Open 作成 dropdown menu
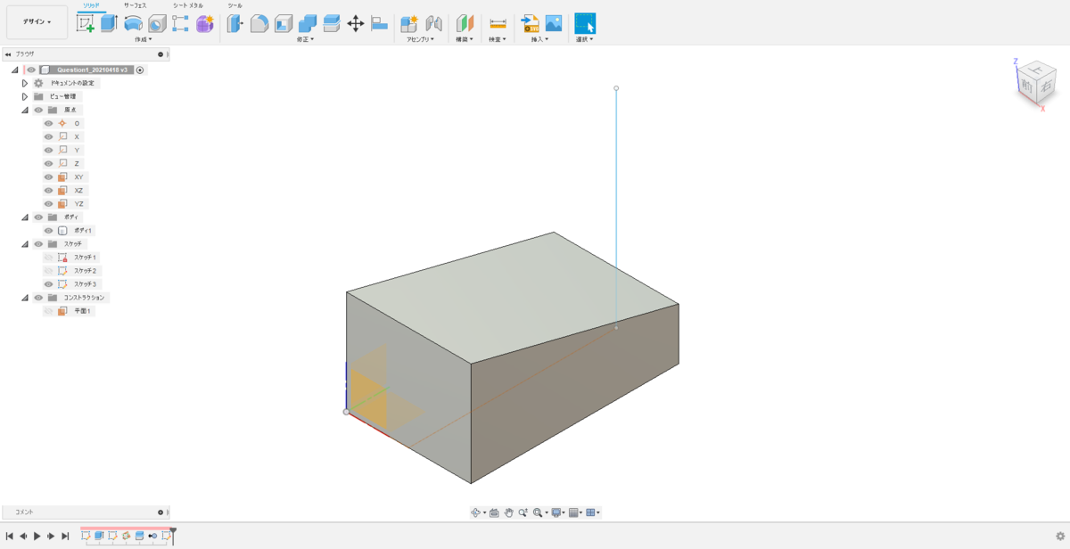 [x=143, y=39]
